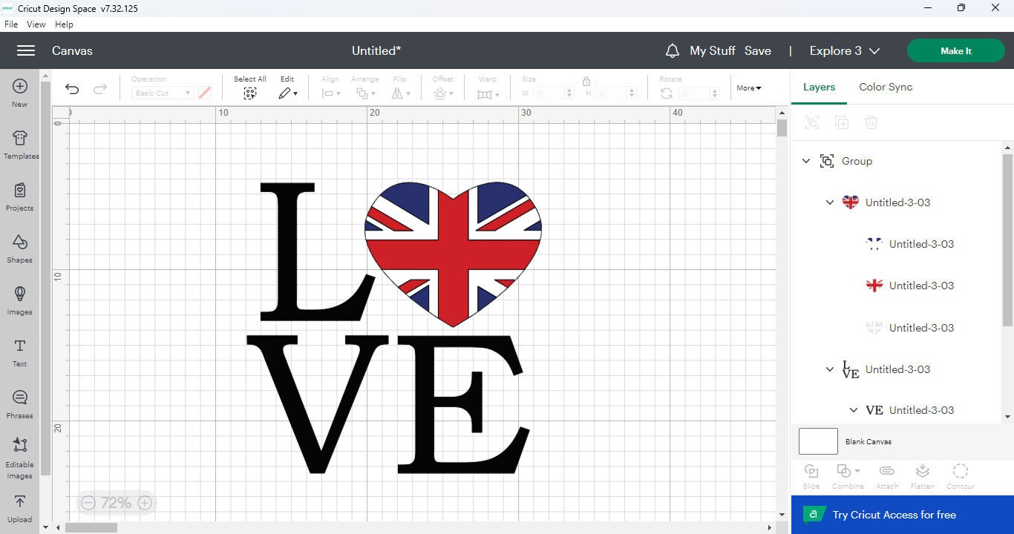
Task: Open the Explore 3 dropdown
Action: 844,50
